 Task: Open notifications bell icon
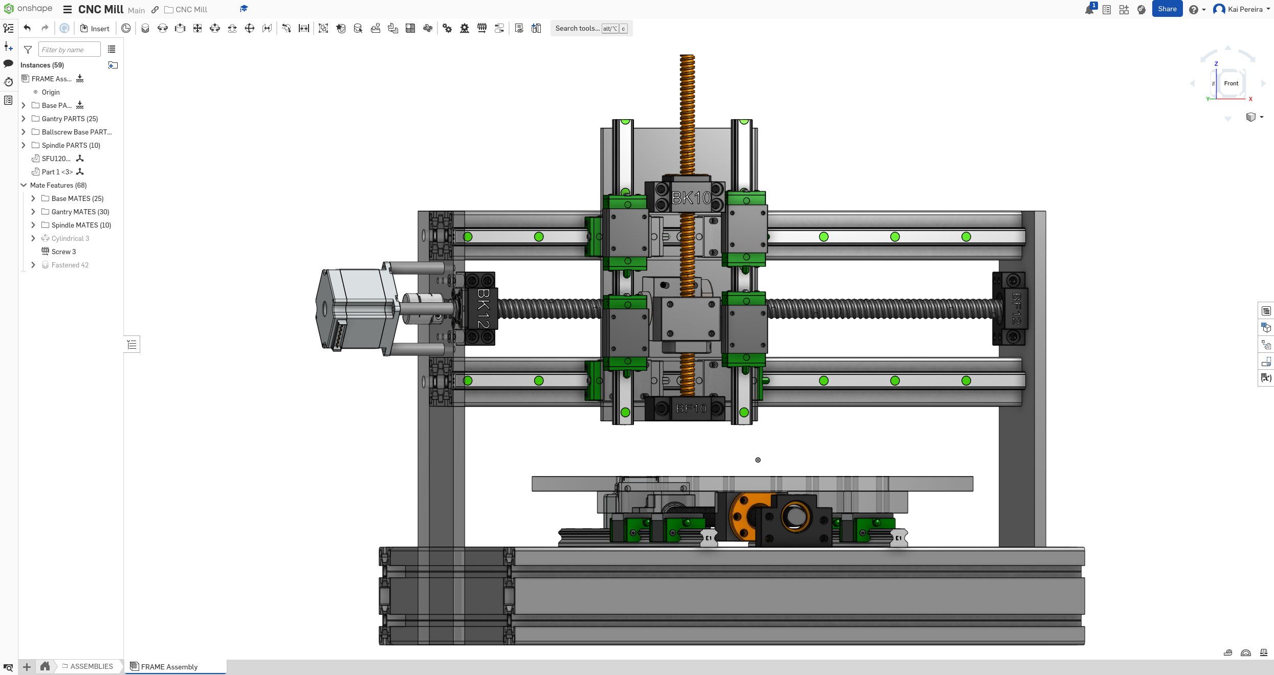click(1089, 10)
